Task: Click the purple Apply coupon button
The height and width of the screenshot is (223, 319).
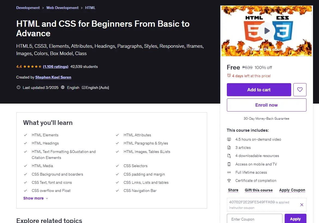Action: [295, 219]
